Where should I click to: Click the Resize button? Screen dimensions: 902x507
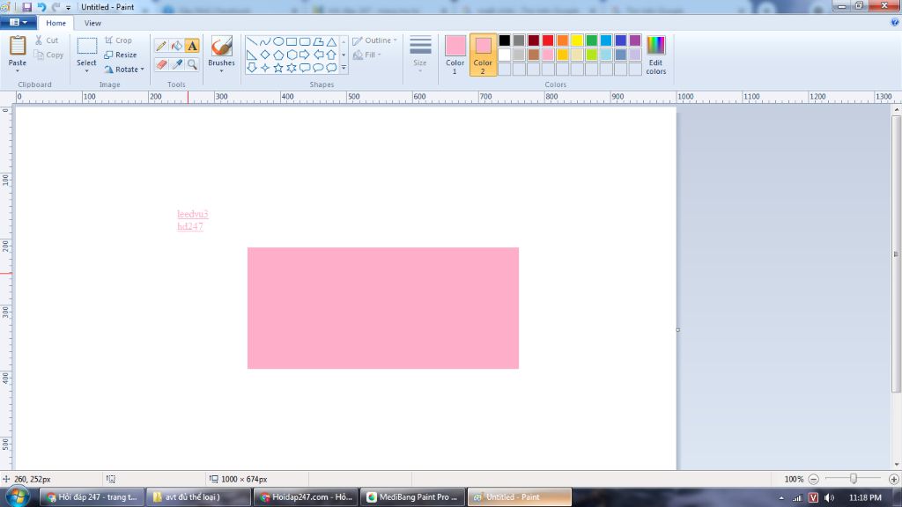tap(120, 55)
